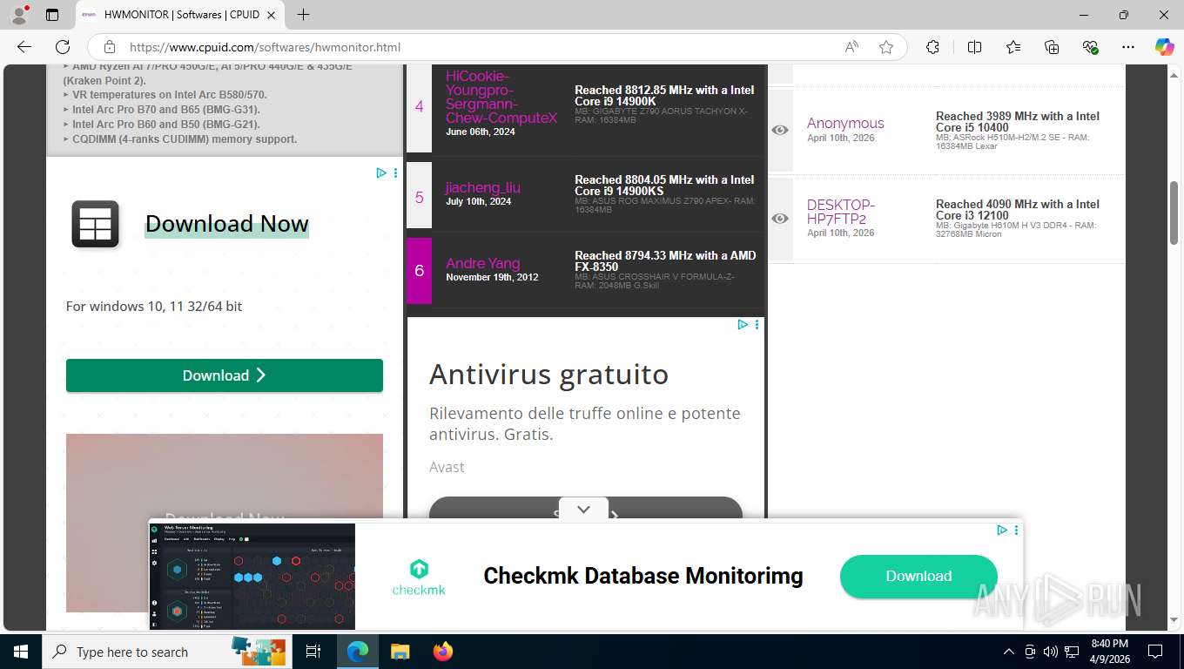Open Andre Yang ranking entry
Screen dimensions: 1184x669
click(483, 263)
